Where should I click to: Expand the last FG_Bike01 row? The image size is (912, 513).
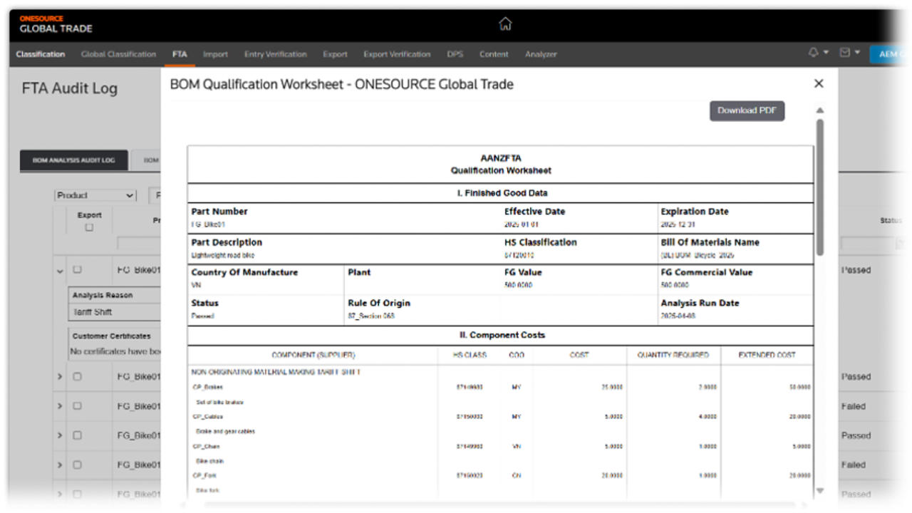[60, 494]
